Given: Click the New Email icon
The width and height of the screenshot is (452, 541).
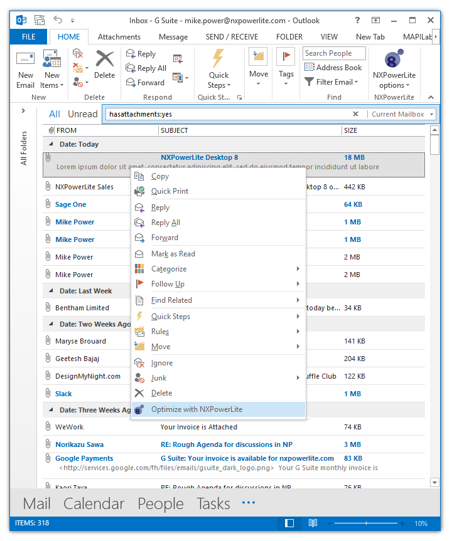Looking at the screenshot, I should coord(25,61).
